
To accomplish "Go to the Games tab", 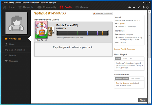I will click(x=82, y=7).
